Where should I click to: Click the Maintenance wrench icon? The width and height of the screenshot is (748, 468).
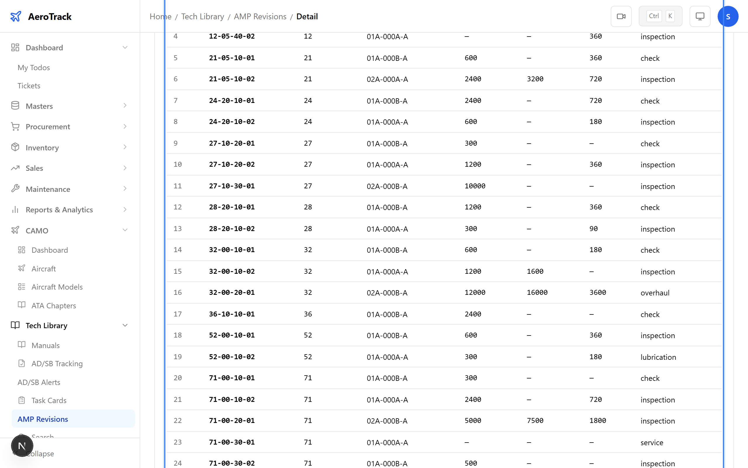[x=15, y=189]
